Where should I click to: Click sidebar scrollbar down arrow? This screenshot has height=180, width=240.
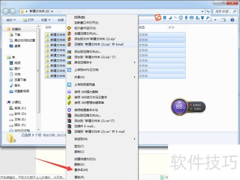[38, 130]
